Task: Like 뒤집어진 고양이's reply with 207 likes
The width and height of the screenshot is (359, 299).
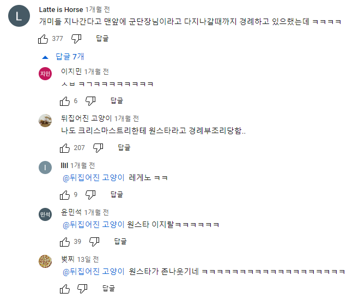Action: pyautogui.click(x=65, y=148)
